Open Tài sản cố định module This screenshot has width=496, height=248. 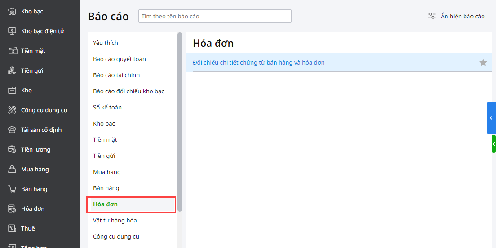click(41, 130)
